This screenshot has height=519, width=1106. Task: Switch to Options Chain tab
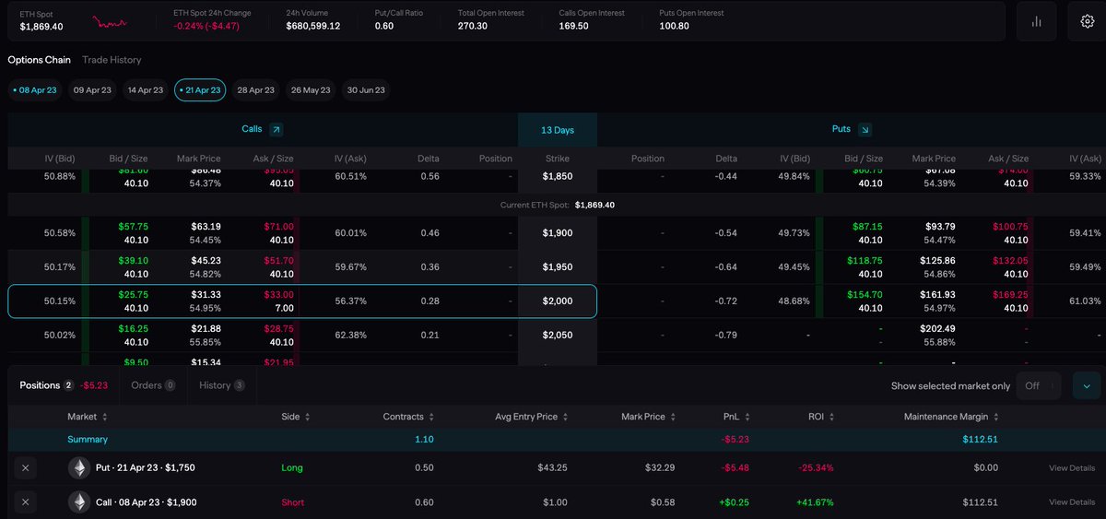[40, 60]
